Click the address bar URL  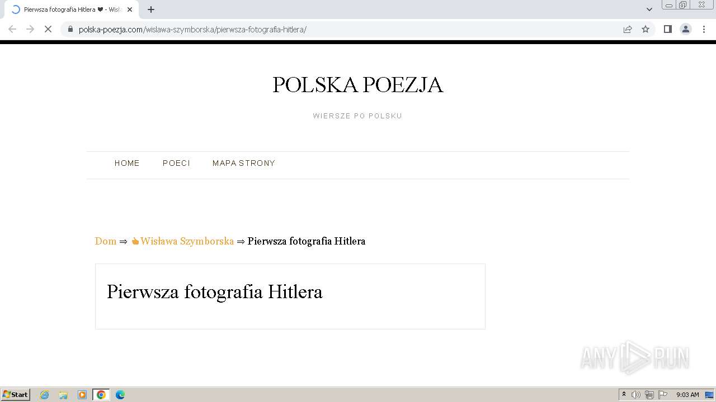192,30
